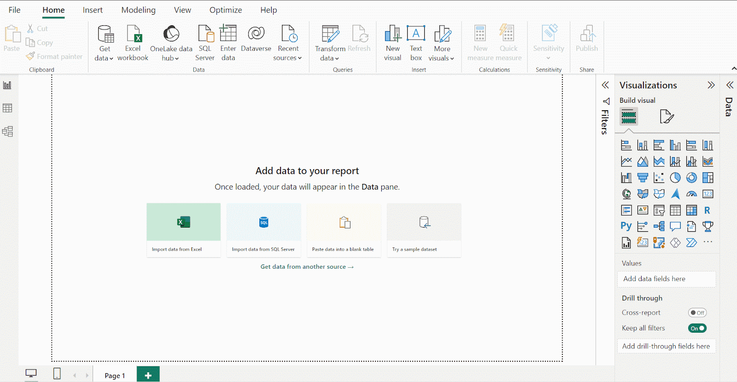Open the Insert ribbon tab

pyautogui.click(x=93, y=10)
